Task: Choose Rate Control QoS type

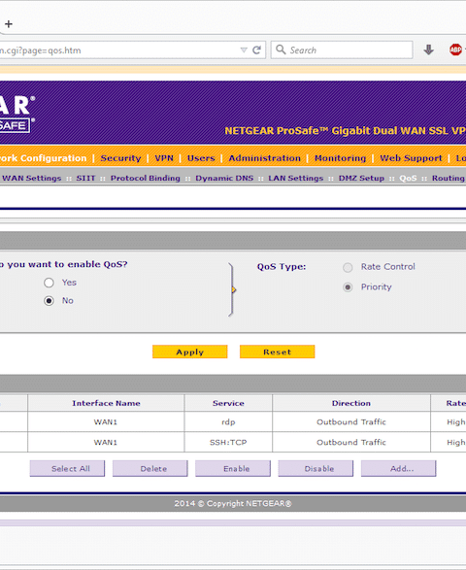Action: click(x=348, y=268)
